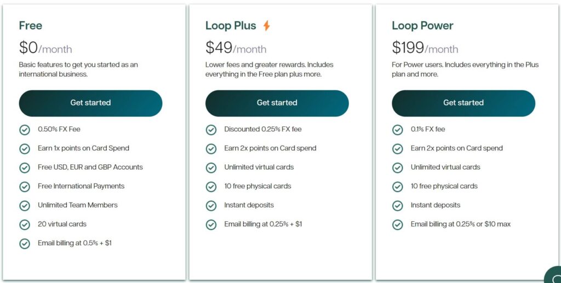The image size is (561, 283).
Task: Click the $49/month price label
Action: click(236, 48)
